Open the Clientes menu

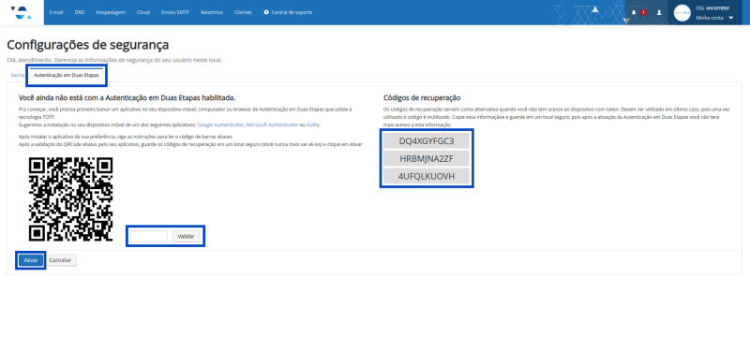coord(243,12)
